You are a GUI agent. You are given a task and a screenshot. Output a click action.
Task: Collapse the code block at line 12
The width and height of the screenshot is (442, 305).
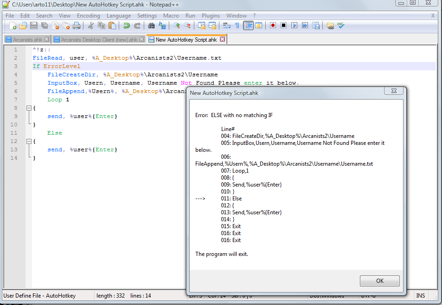tap(29, 141)
